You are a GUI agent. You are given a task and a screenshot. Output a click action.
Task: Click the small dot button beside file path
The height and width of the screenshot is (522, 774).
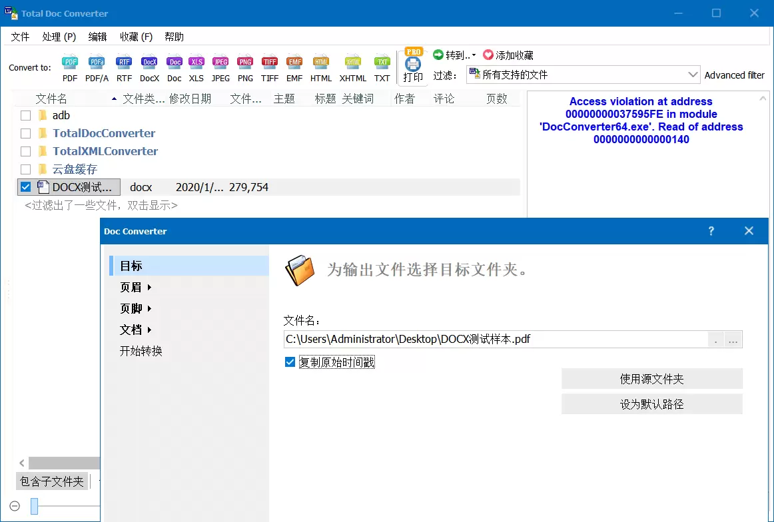point(716,340)
